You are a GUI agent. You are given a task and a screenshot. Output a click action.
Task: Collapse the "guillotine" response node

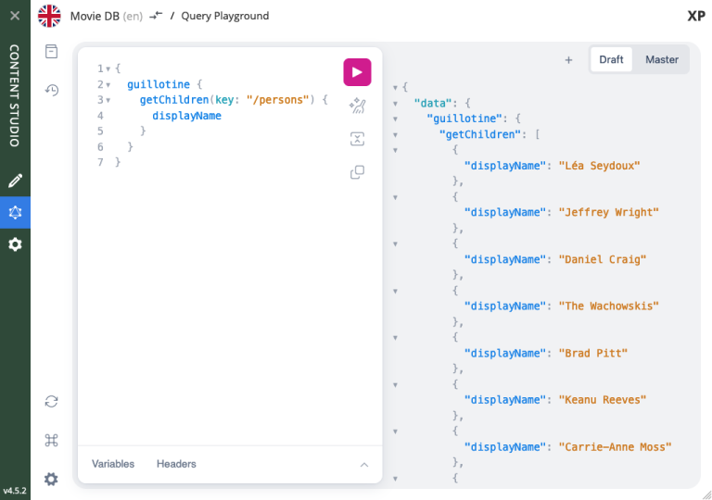pyautogui.click(x=395, y=119)
